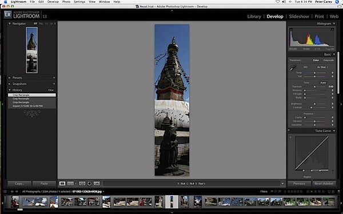The width and height of the screenshot is (343, 214).
Task: Add a new preset with plus icon
Action: point(54,78)
